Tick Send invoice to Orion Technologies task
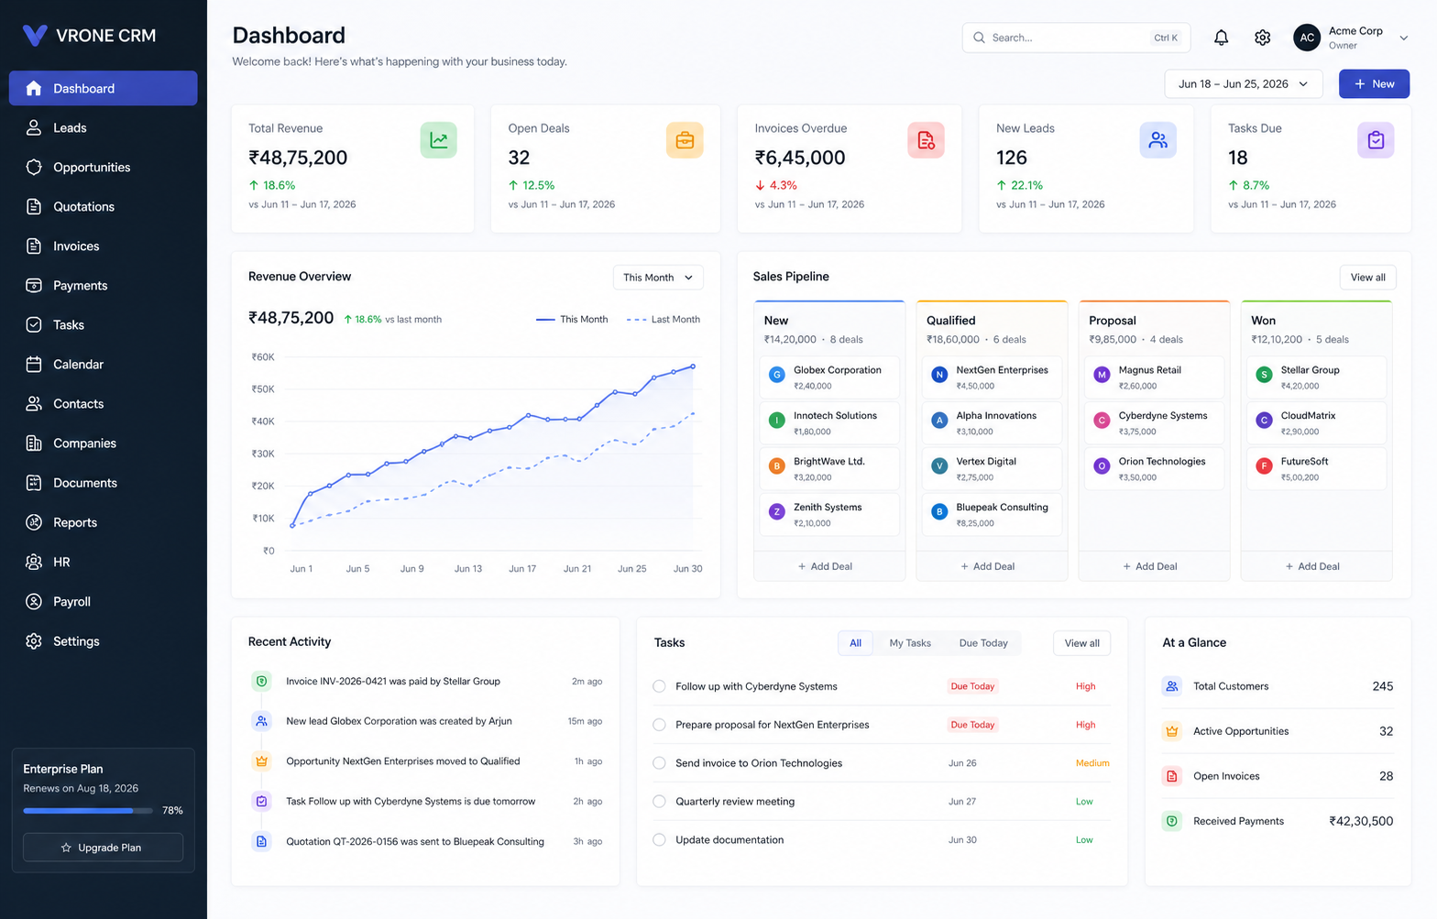 click(x=659, y=763)
